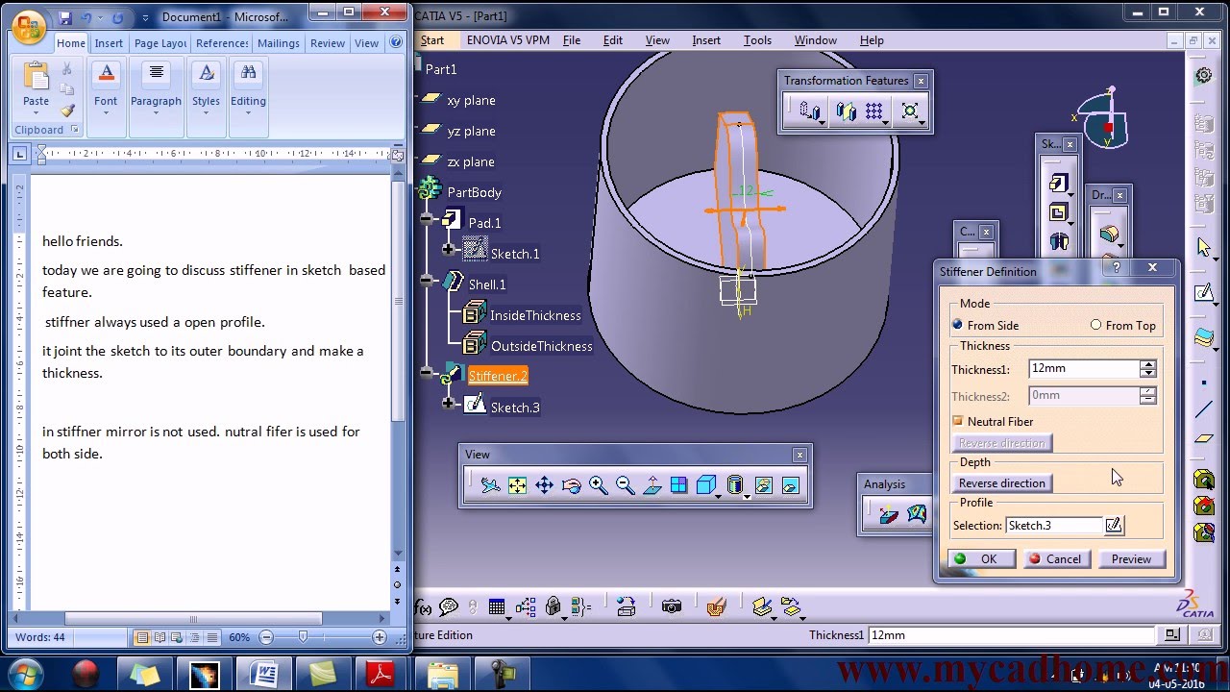Click the Windows Start button on taskbar
The height and width of the screenshot is (692, 1230).
pos(25,674)
